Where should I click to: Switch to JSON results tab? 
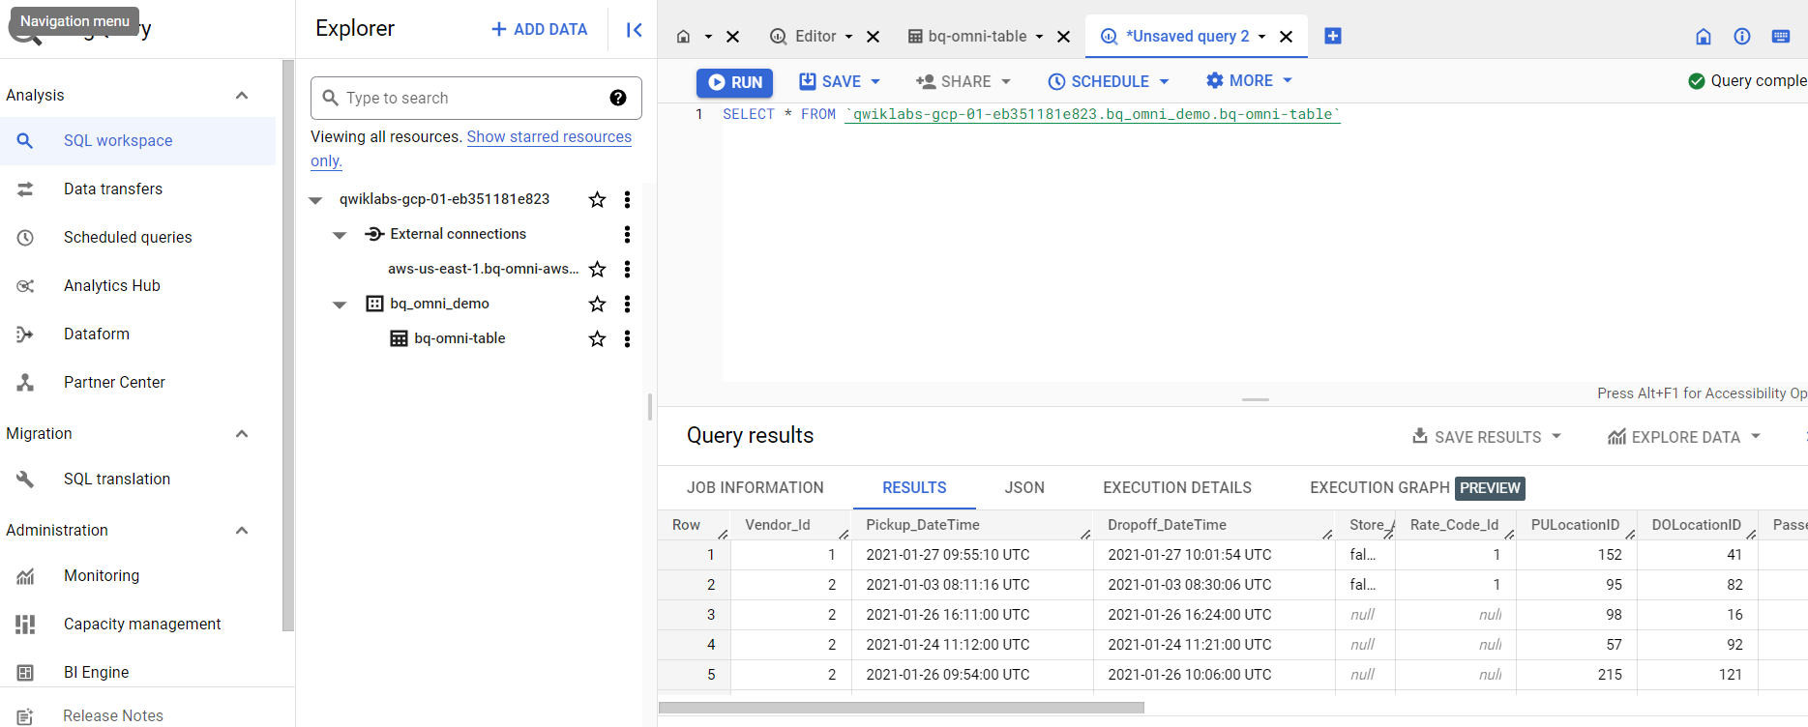coord(1024,488)
